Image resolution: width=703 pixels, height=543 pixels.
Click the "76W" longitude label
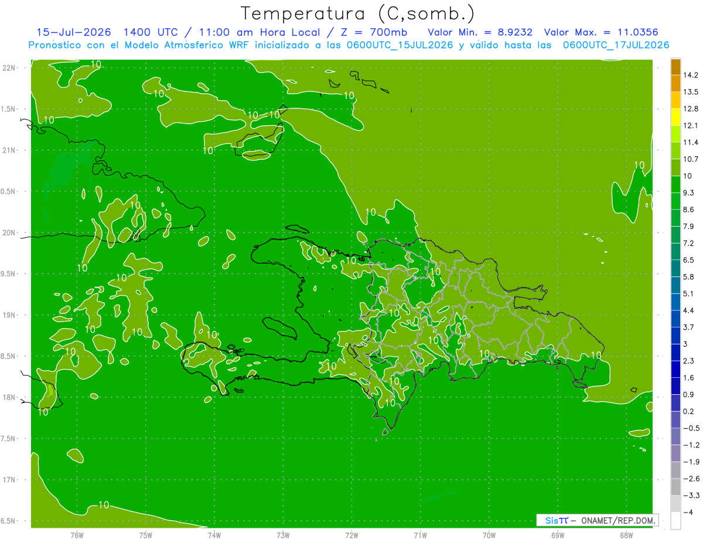[x=77, y=535]
